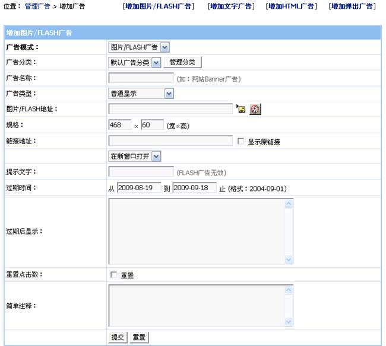This screenshot has width=386, height=346.
Task: Switch to the 增加文字广告 tab
Action: click(232, 7)
